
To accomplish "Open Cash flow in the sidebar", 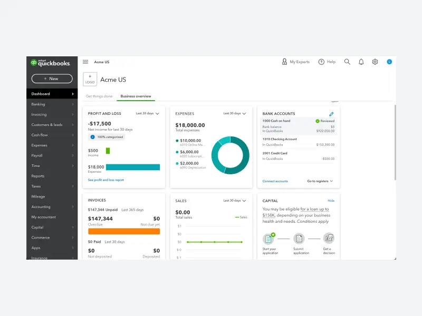I will click(52, 135).
